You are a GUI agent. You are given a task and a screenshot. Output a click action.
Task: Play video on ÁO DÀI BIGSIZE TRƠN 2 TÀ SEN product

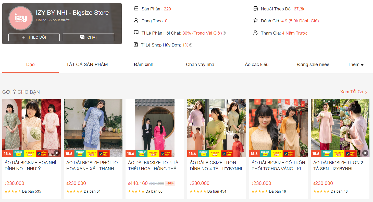[x=365, y=153]
